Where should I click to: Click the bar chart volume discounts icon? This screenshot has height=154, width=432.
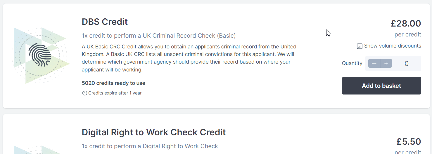(x=360, y=46)
